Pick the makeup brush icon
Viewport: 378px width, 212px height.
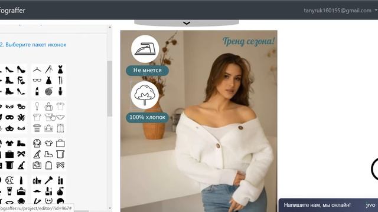coord(48,180)
